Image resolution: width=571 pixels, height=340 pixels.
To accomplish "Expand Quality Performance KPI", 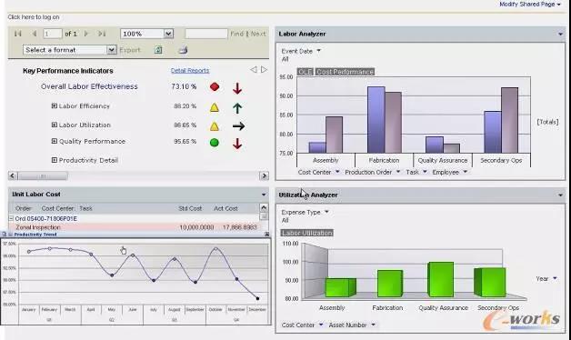I will pos(55,141).
